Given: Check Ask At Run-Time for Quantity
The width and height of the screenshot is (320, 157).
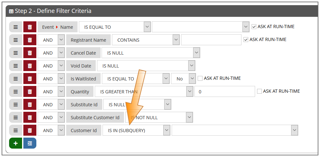Looking at the screenshot, I should coord(259,91).
